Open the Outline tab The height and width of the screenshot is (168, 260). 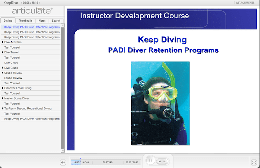(8, 21)
